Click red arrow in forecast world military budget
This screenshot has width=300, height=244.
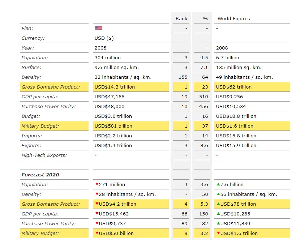coord(218,233)
